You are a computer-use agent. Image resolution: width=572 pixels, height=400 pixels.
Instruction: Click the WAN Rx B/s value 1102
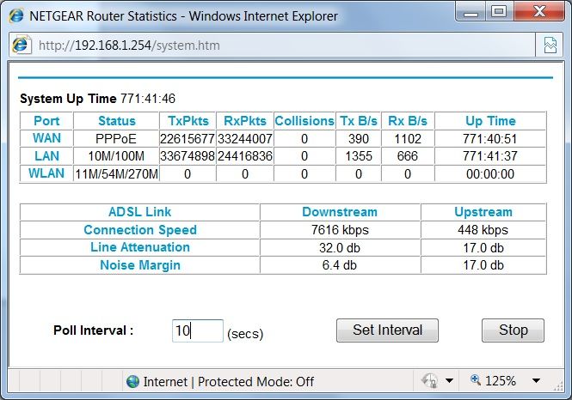click(408, 139)
